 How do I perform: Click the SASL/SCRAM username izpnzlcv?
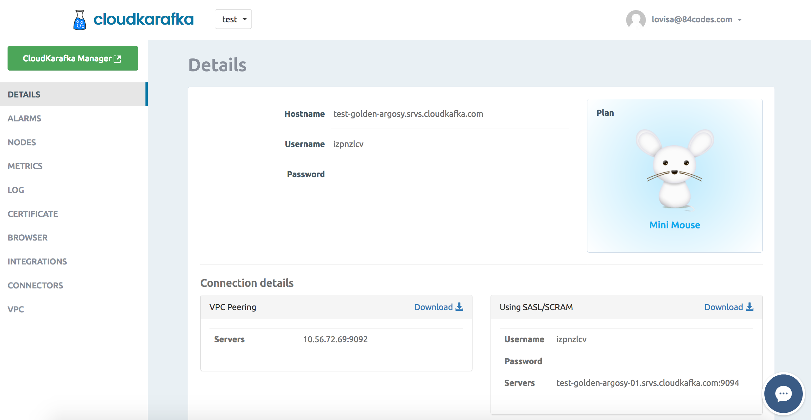coord(571,339)
